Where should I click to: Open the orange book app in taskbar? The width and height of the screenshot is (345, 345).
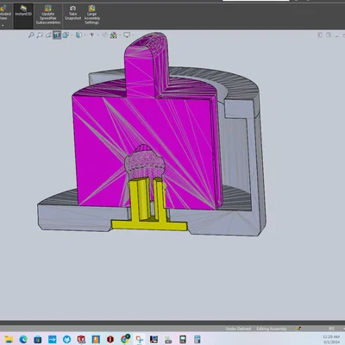[96, 339]
